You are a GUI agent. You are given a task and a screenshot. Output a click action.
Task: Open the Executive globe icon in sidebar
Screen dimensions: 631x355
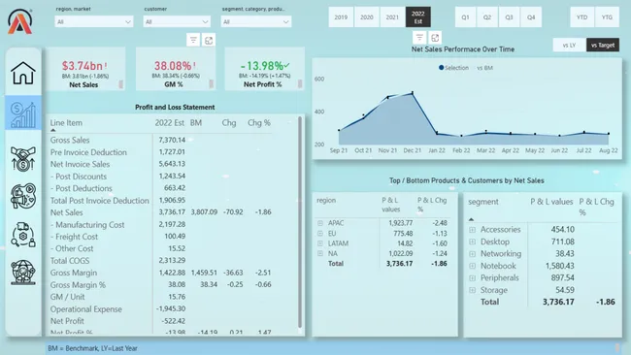[23, 273]
